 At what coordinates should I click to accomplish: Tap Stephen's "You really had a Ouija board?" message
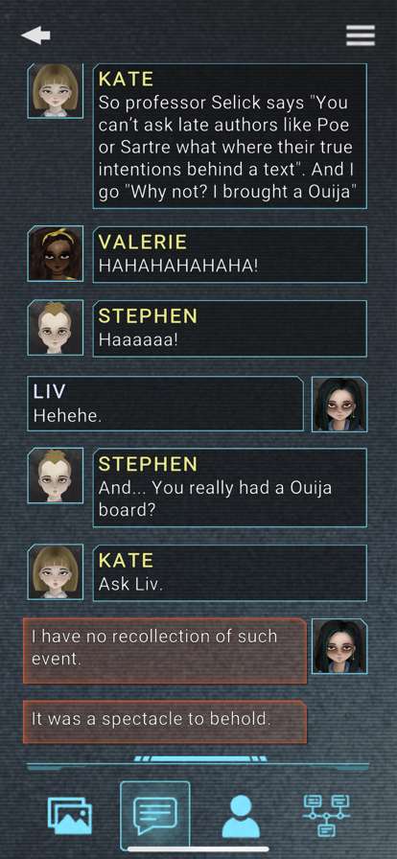coord(230,488)
